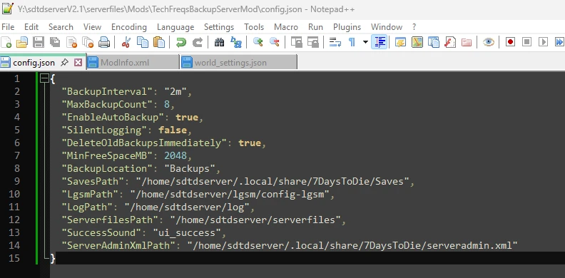This screenshot has height=278, width=565.
Task: Open the Document List panel icon
Action: (434, 42)
